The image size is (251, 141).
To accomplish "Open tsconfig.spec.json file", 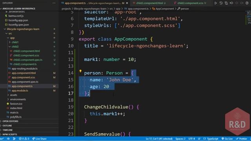I will [18, 25].
